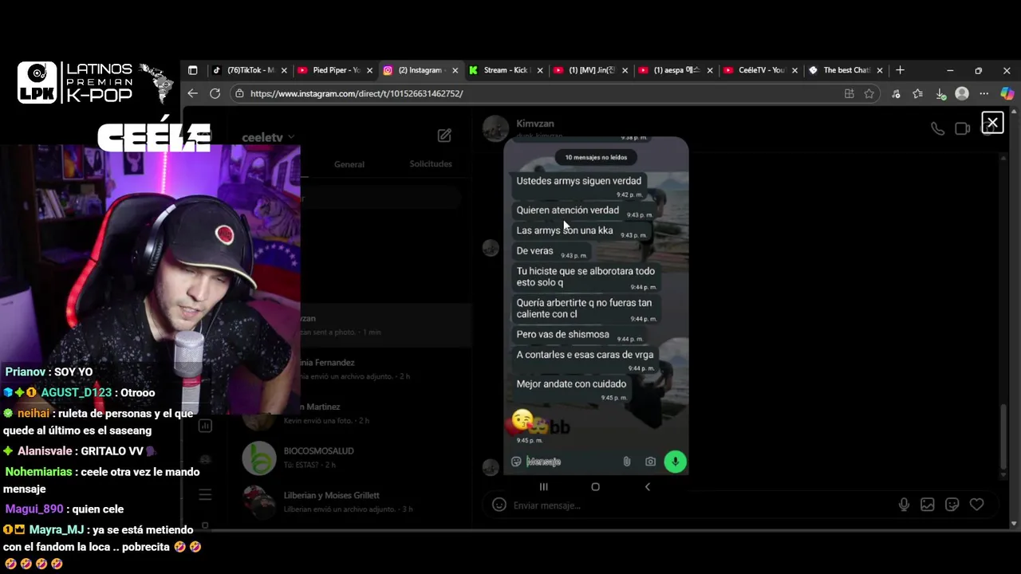The image size is (1021, 574).
Task: Open the browser tab actions menu icon
Action: (x=192, y=70)
